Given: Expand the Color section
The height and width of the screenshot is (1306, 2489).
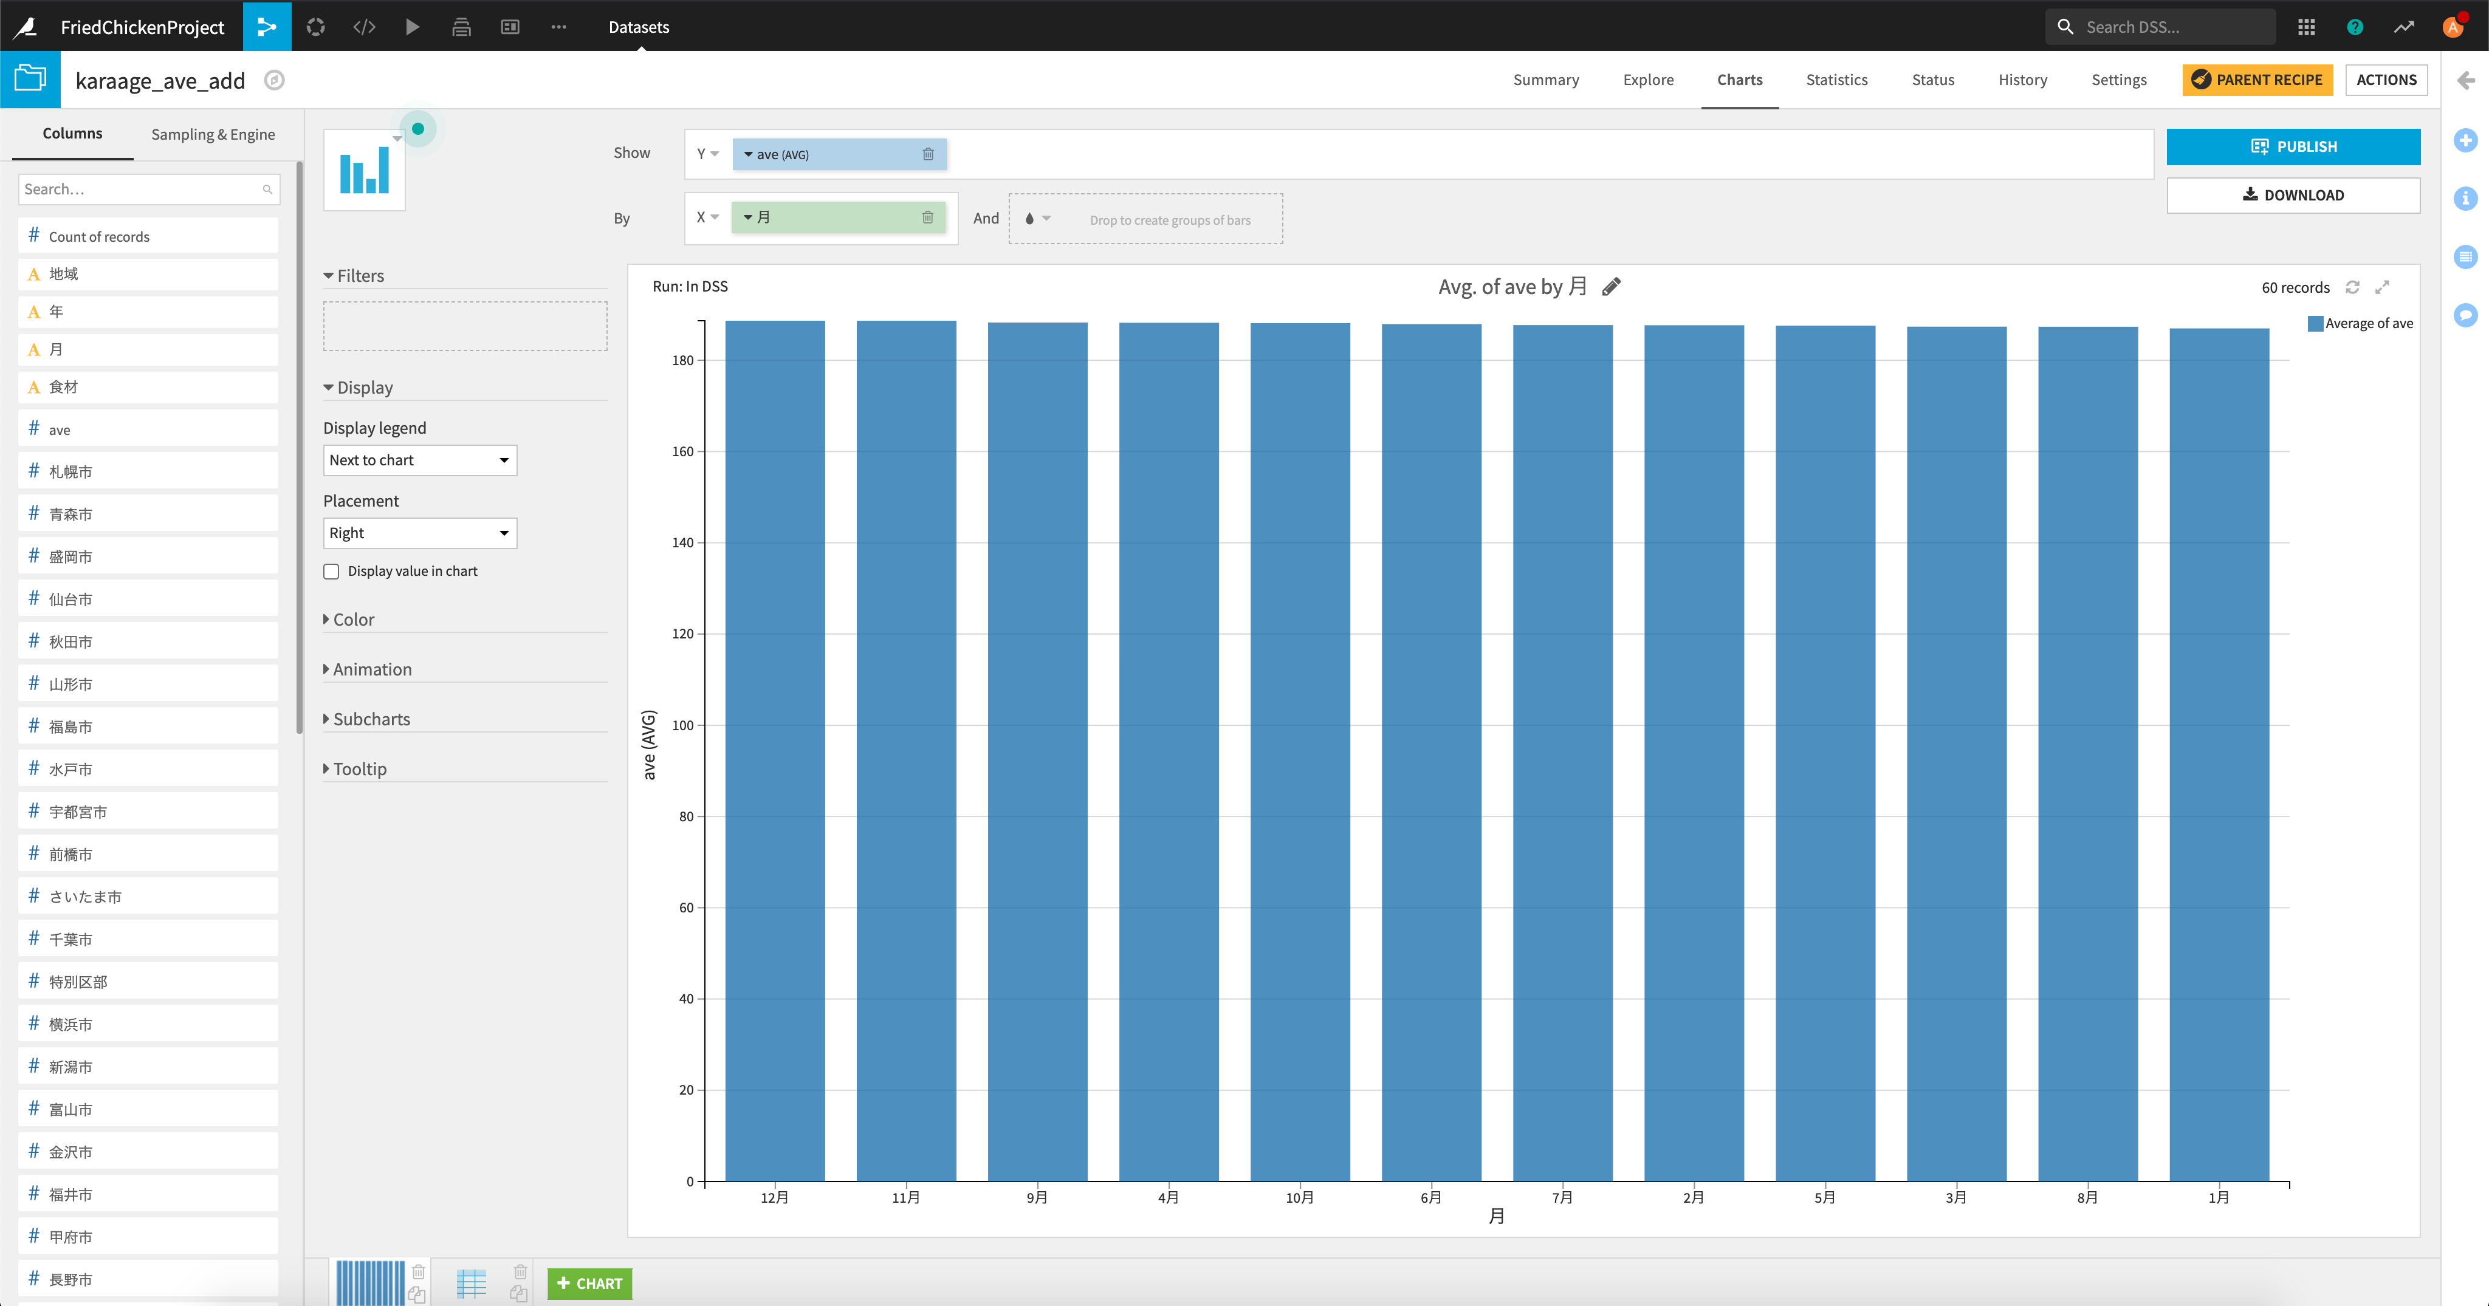Looking at the screenshot, I should (352, 619).
